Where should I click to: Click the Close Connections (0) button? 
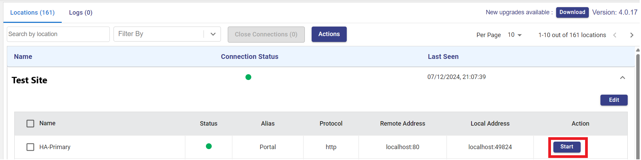pyautogui.click(x=266, y=34)
